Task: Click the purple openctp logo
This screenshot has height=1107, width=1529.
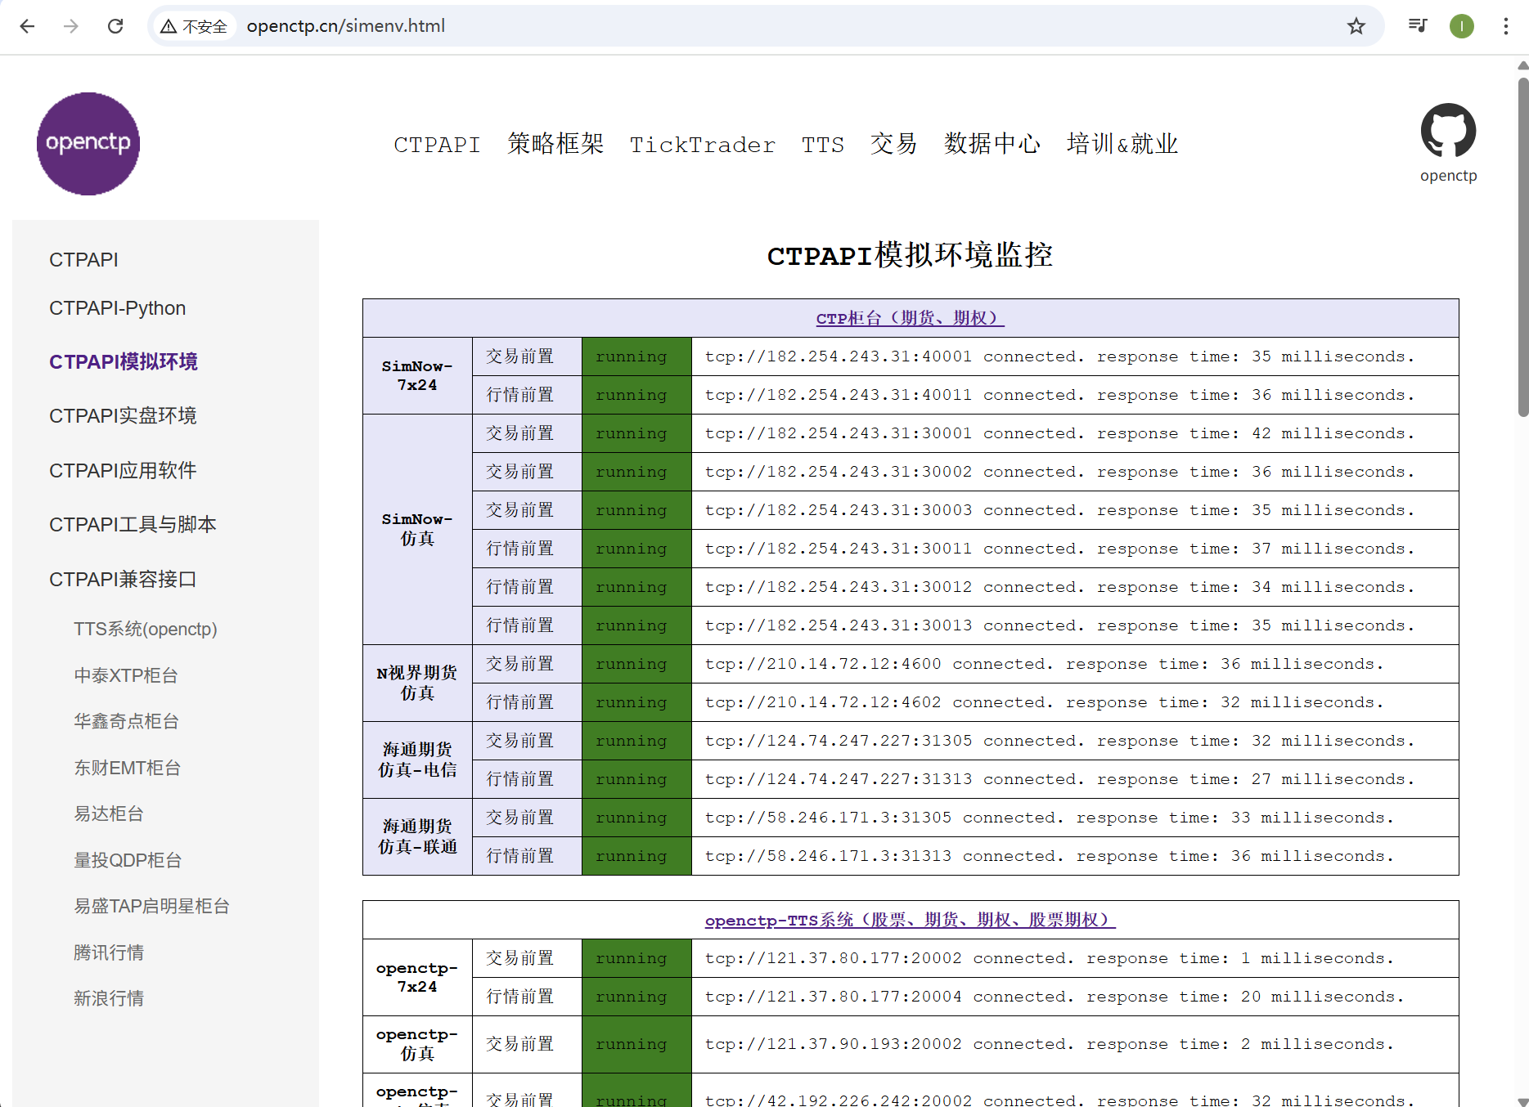Action: tap(88, 144)
